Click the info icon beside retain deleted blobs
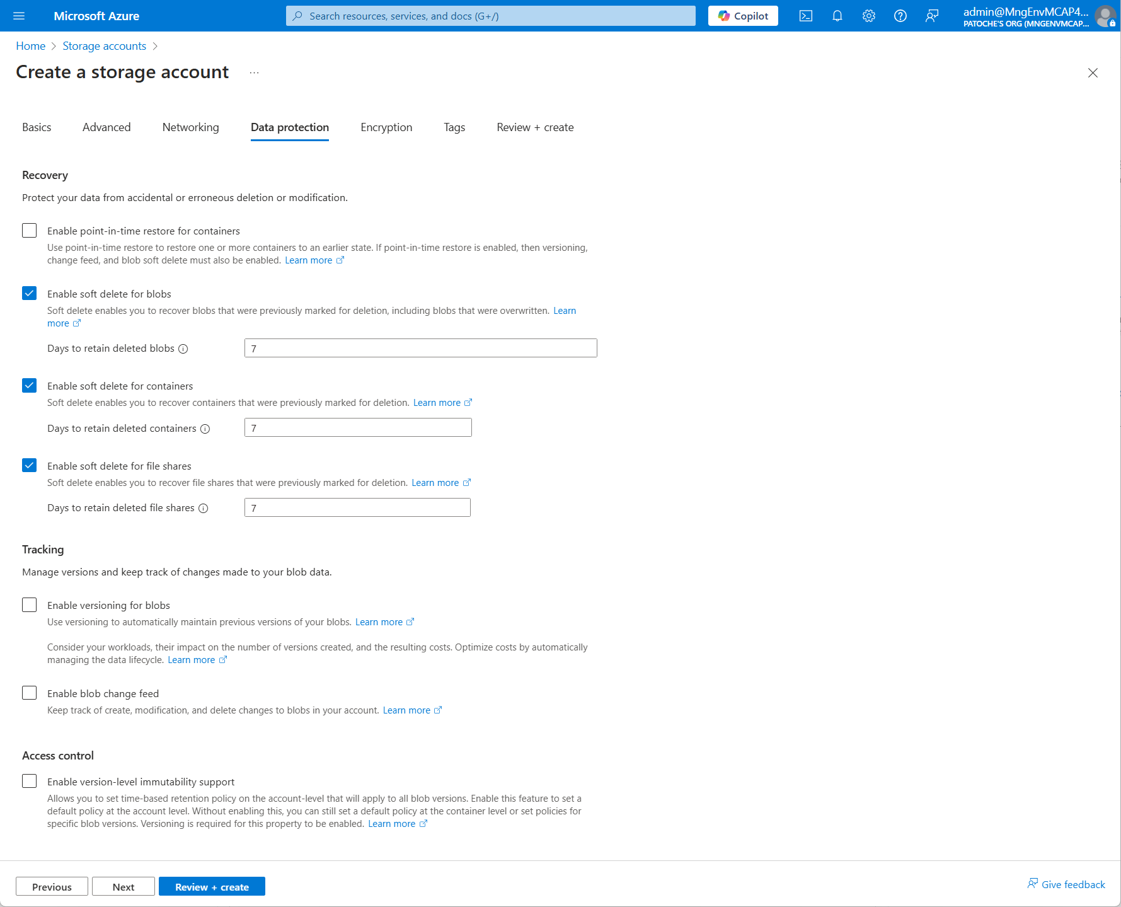 click(x=183, y=349)
